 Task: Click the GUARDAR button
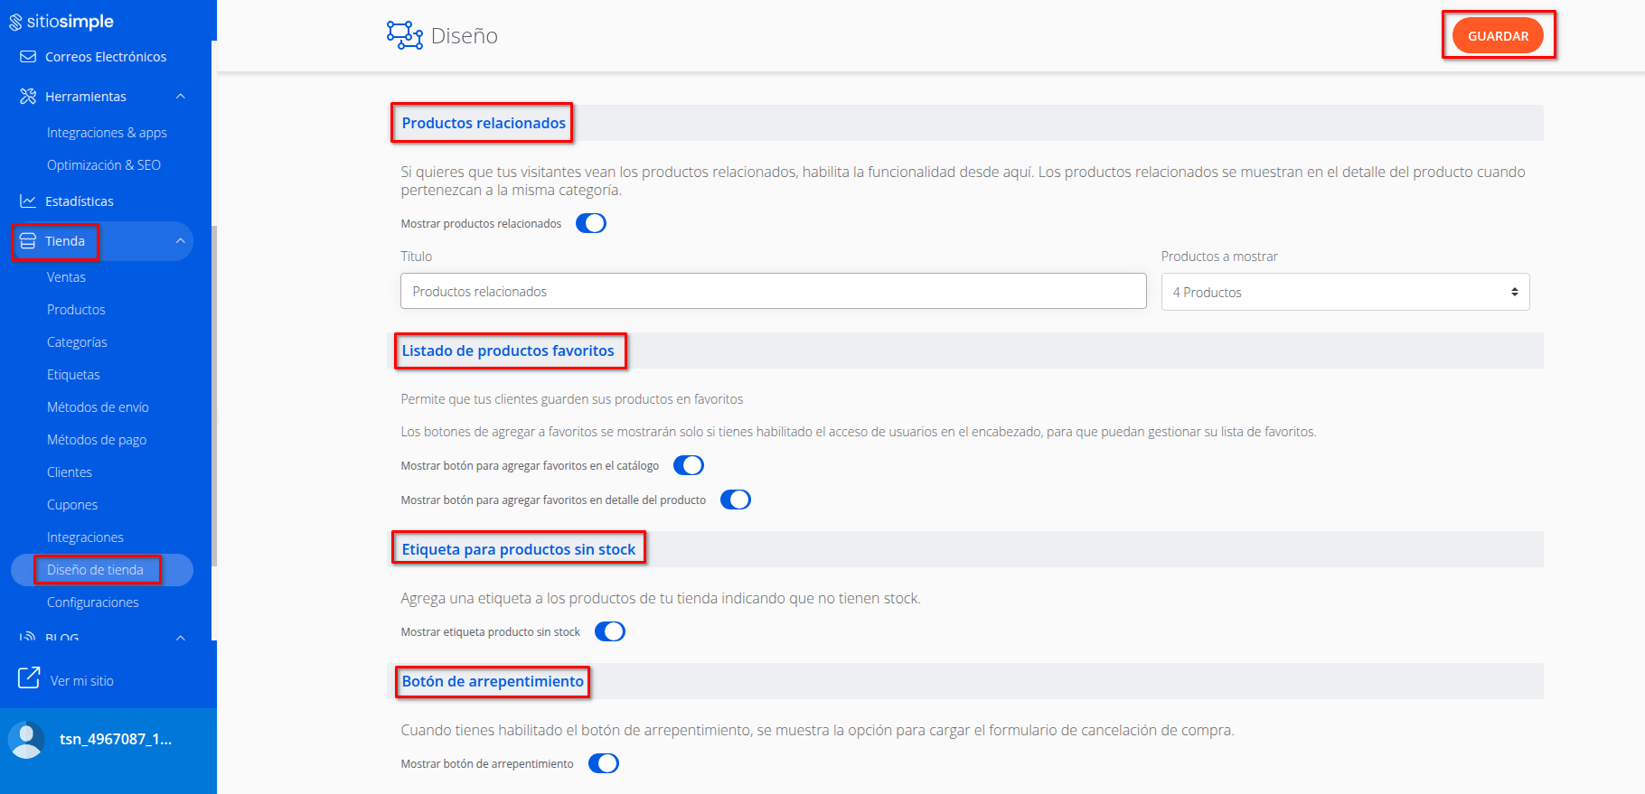pyautogui.click(x=1498, y=35)
